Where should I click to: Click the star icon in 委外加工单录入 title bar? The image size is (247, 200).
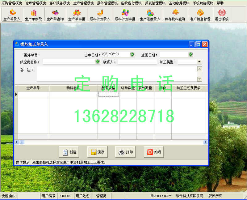click(17, 44)
